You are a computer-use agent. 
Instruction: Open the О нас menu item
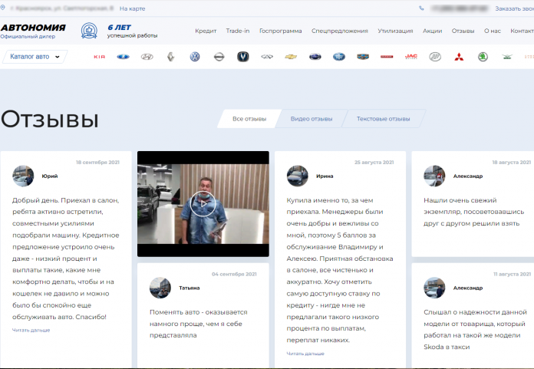pos(492,31)
